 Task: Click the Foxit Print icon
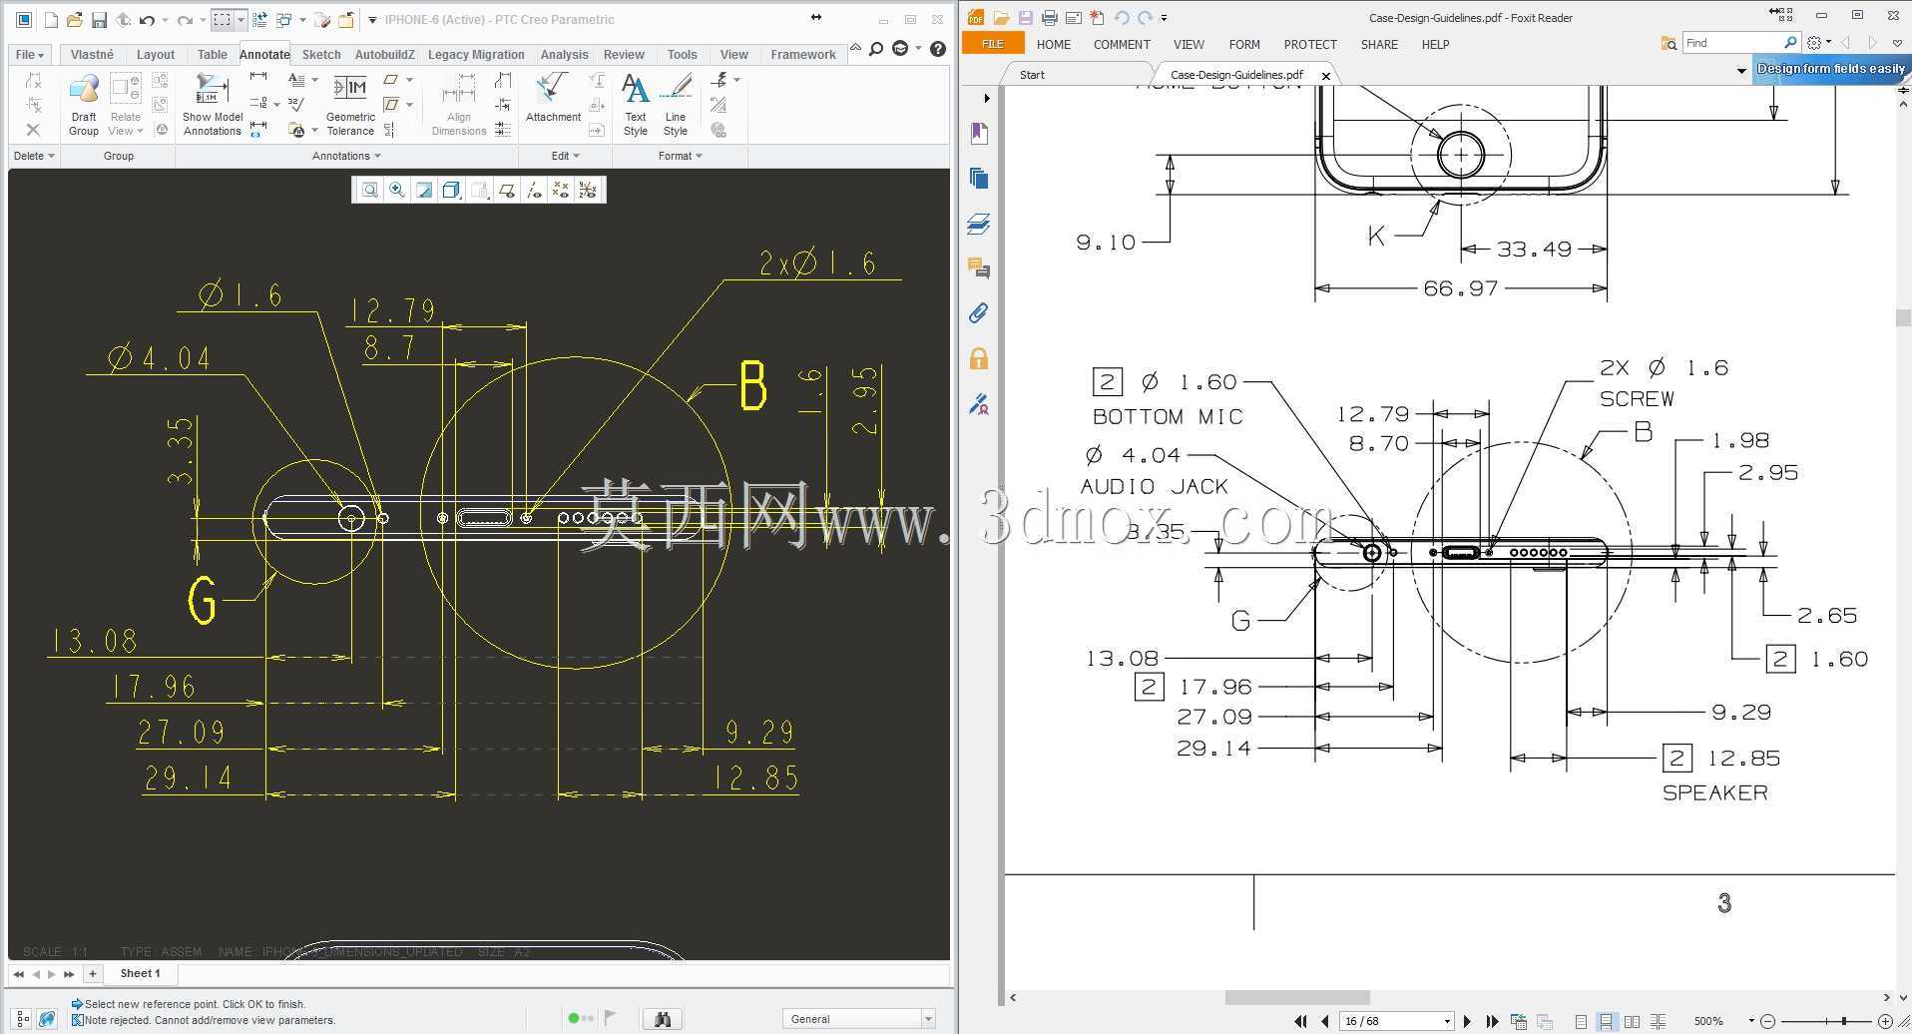pyautogui.click(x=1049, y=18)
